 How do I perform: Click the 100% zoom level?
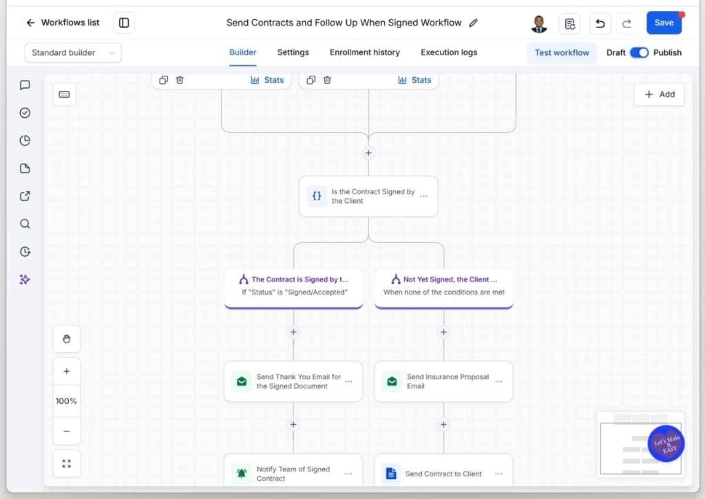pyautogui.click(x=67, y=401)
